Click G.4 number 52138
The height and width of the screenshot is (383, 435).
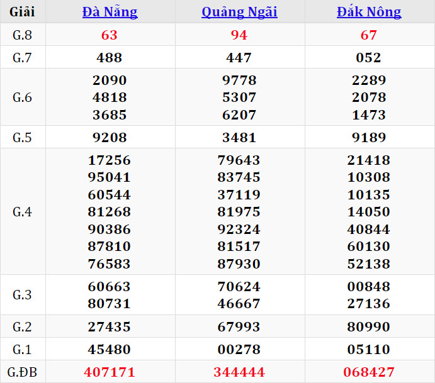tap(369, 264)
